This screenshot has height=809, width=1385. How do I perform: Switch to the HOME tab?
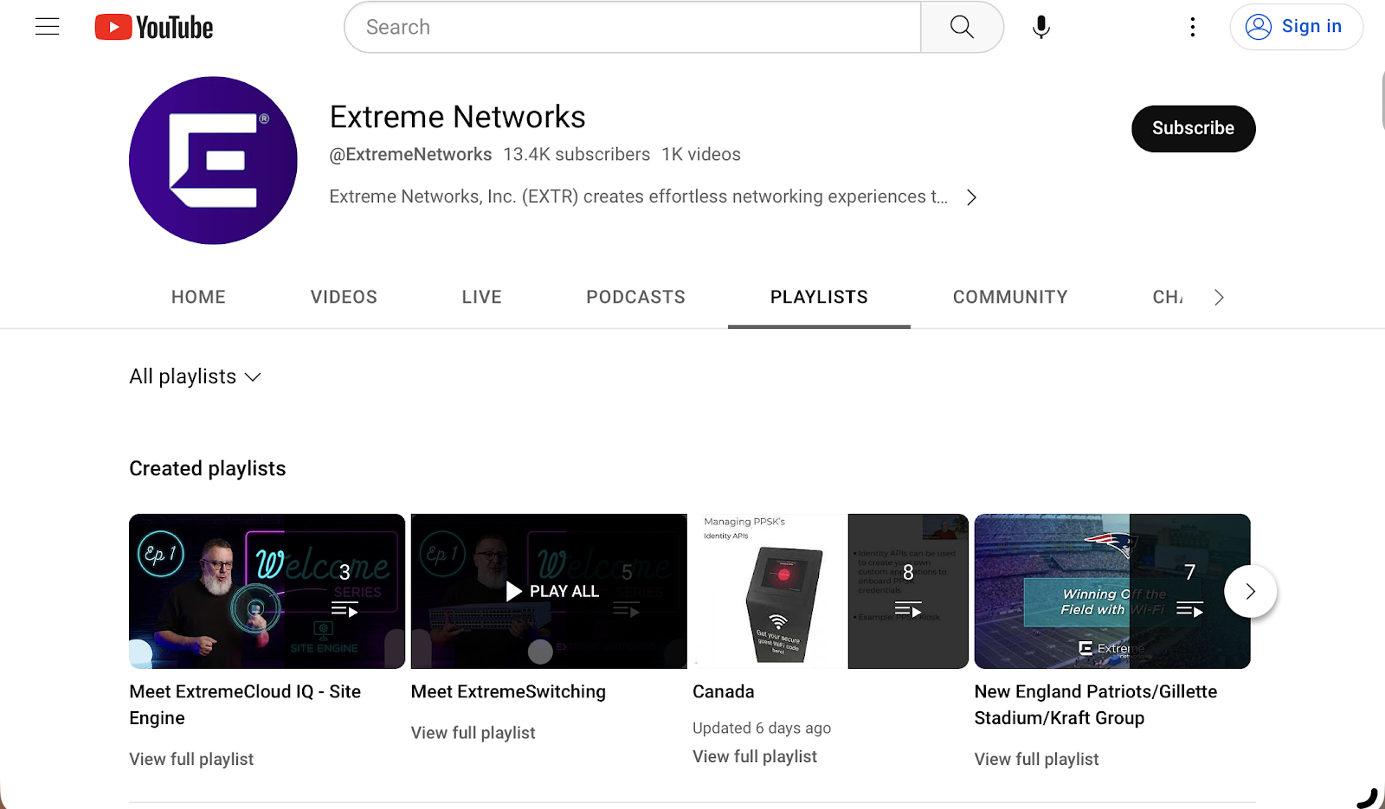point(198,297)
